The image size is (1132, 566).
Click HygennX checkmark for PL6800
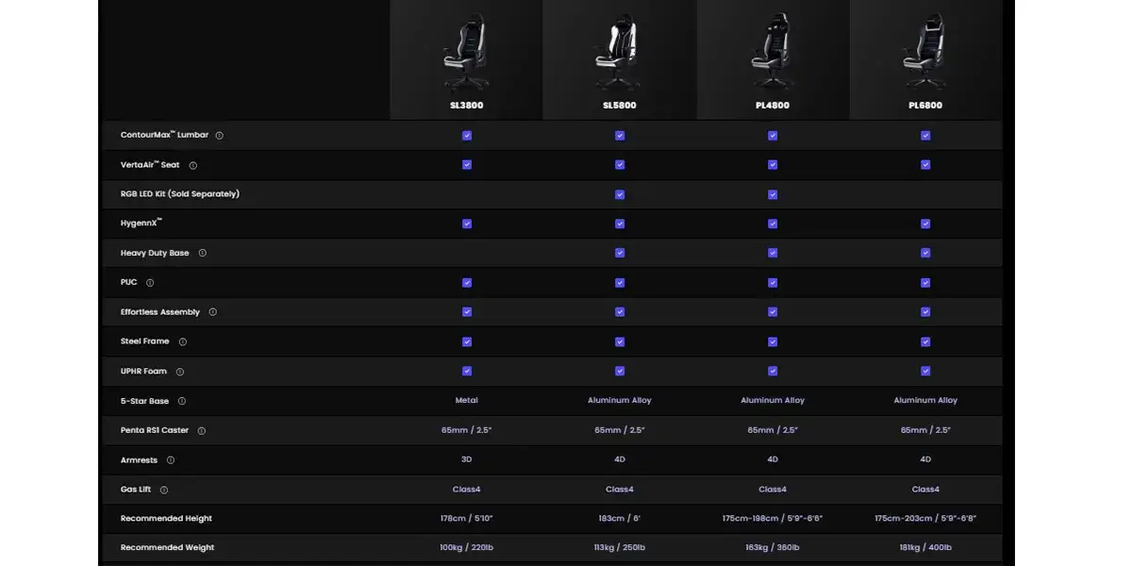[925, 224]
